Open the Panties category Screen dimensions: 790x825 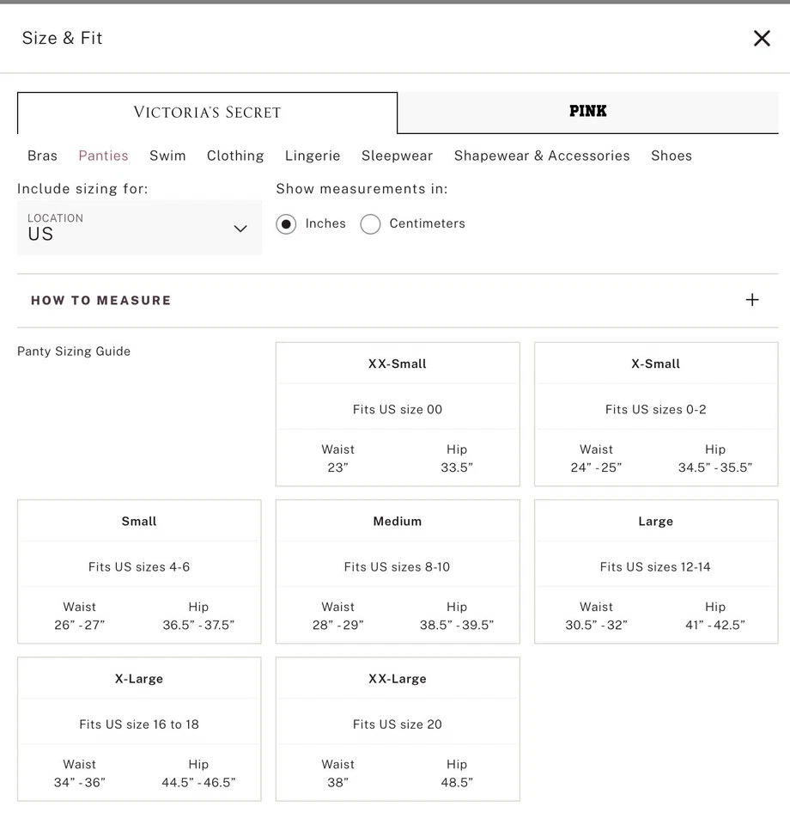coord(104,156)
